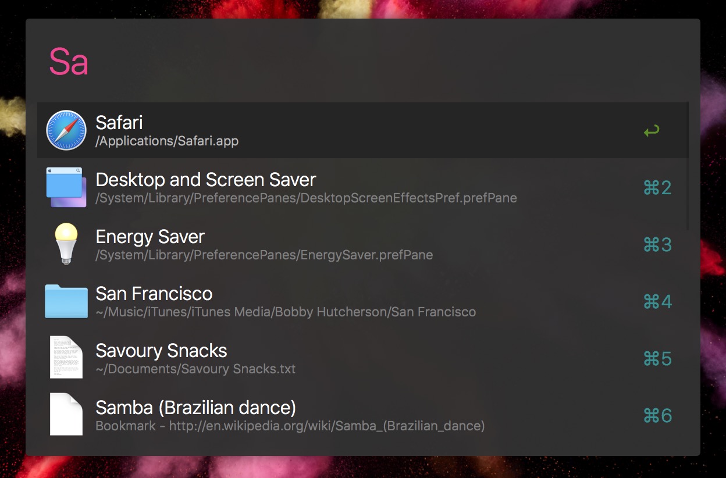Click the EnergySaver.prefPane path text
Viewport: 726px width, 478px height.
[264, 255]
